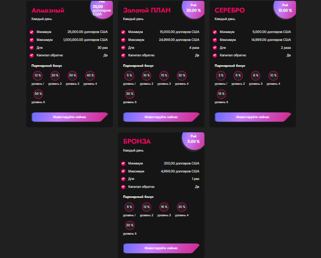Viewport: 321px width, 258px height.
Task: Click the 10 % level 1 circle in Алмазный
Action: [37, 76]
